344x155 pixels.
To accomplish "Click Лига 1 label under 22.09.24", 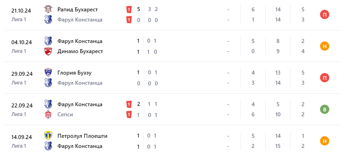I will pos(19,114).
